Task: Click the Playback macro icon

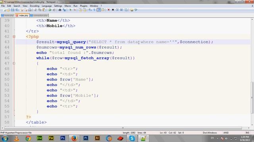Action: pos(117,10)
